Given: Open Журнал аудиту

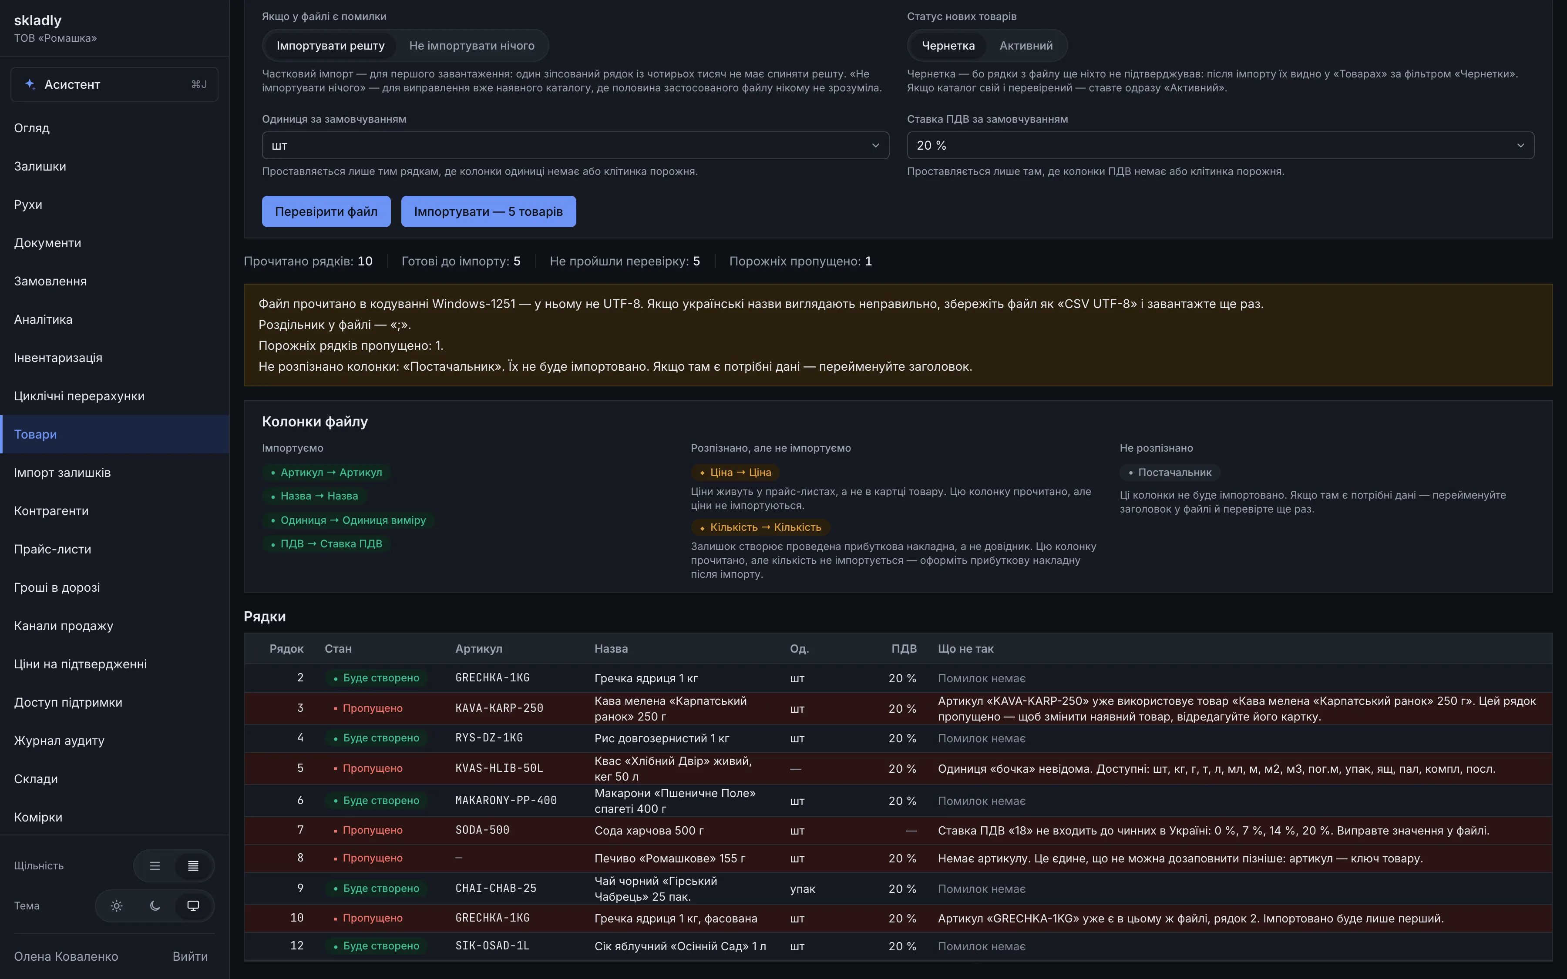Looking at the screenshot, I should pyautogui.click(x=114, y=741).
